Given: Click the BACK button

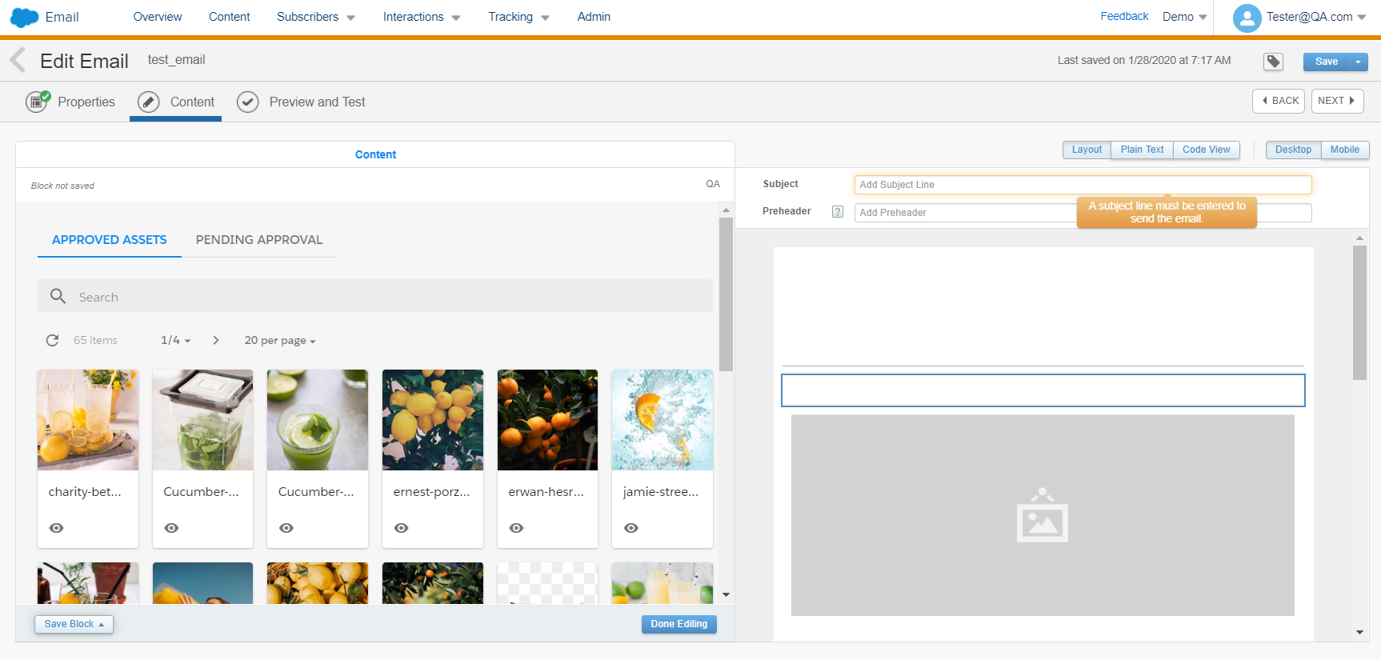Looking at the screenshot, I should 1279,101.
